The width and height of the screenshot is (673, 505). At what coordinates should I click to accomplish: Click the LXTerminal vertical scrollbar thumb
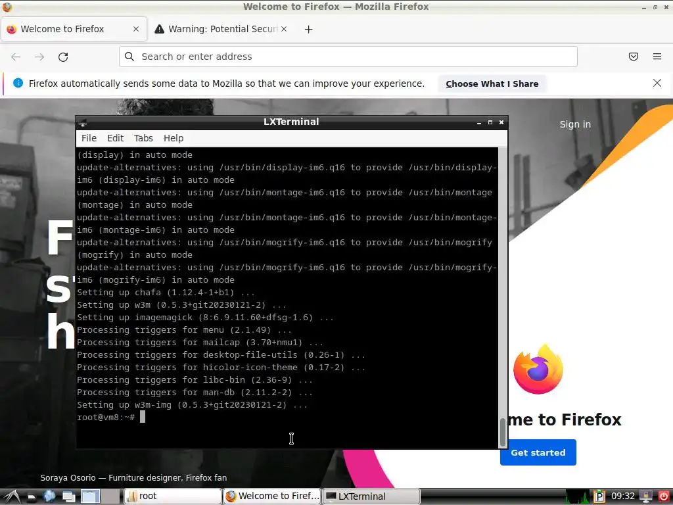point(502,433)
